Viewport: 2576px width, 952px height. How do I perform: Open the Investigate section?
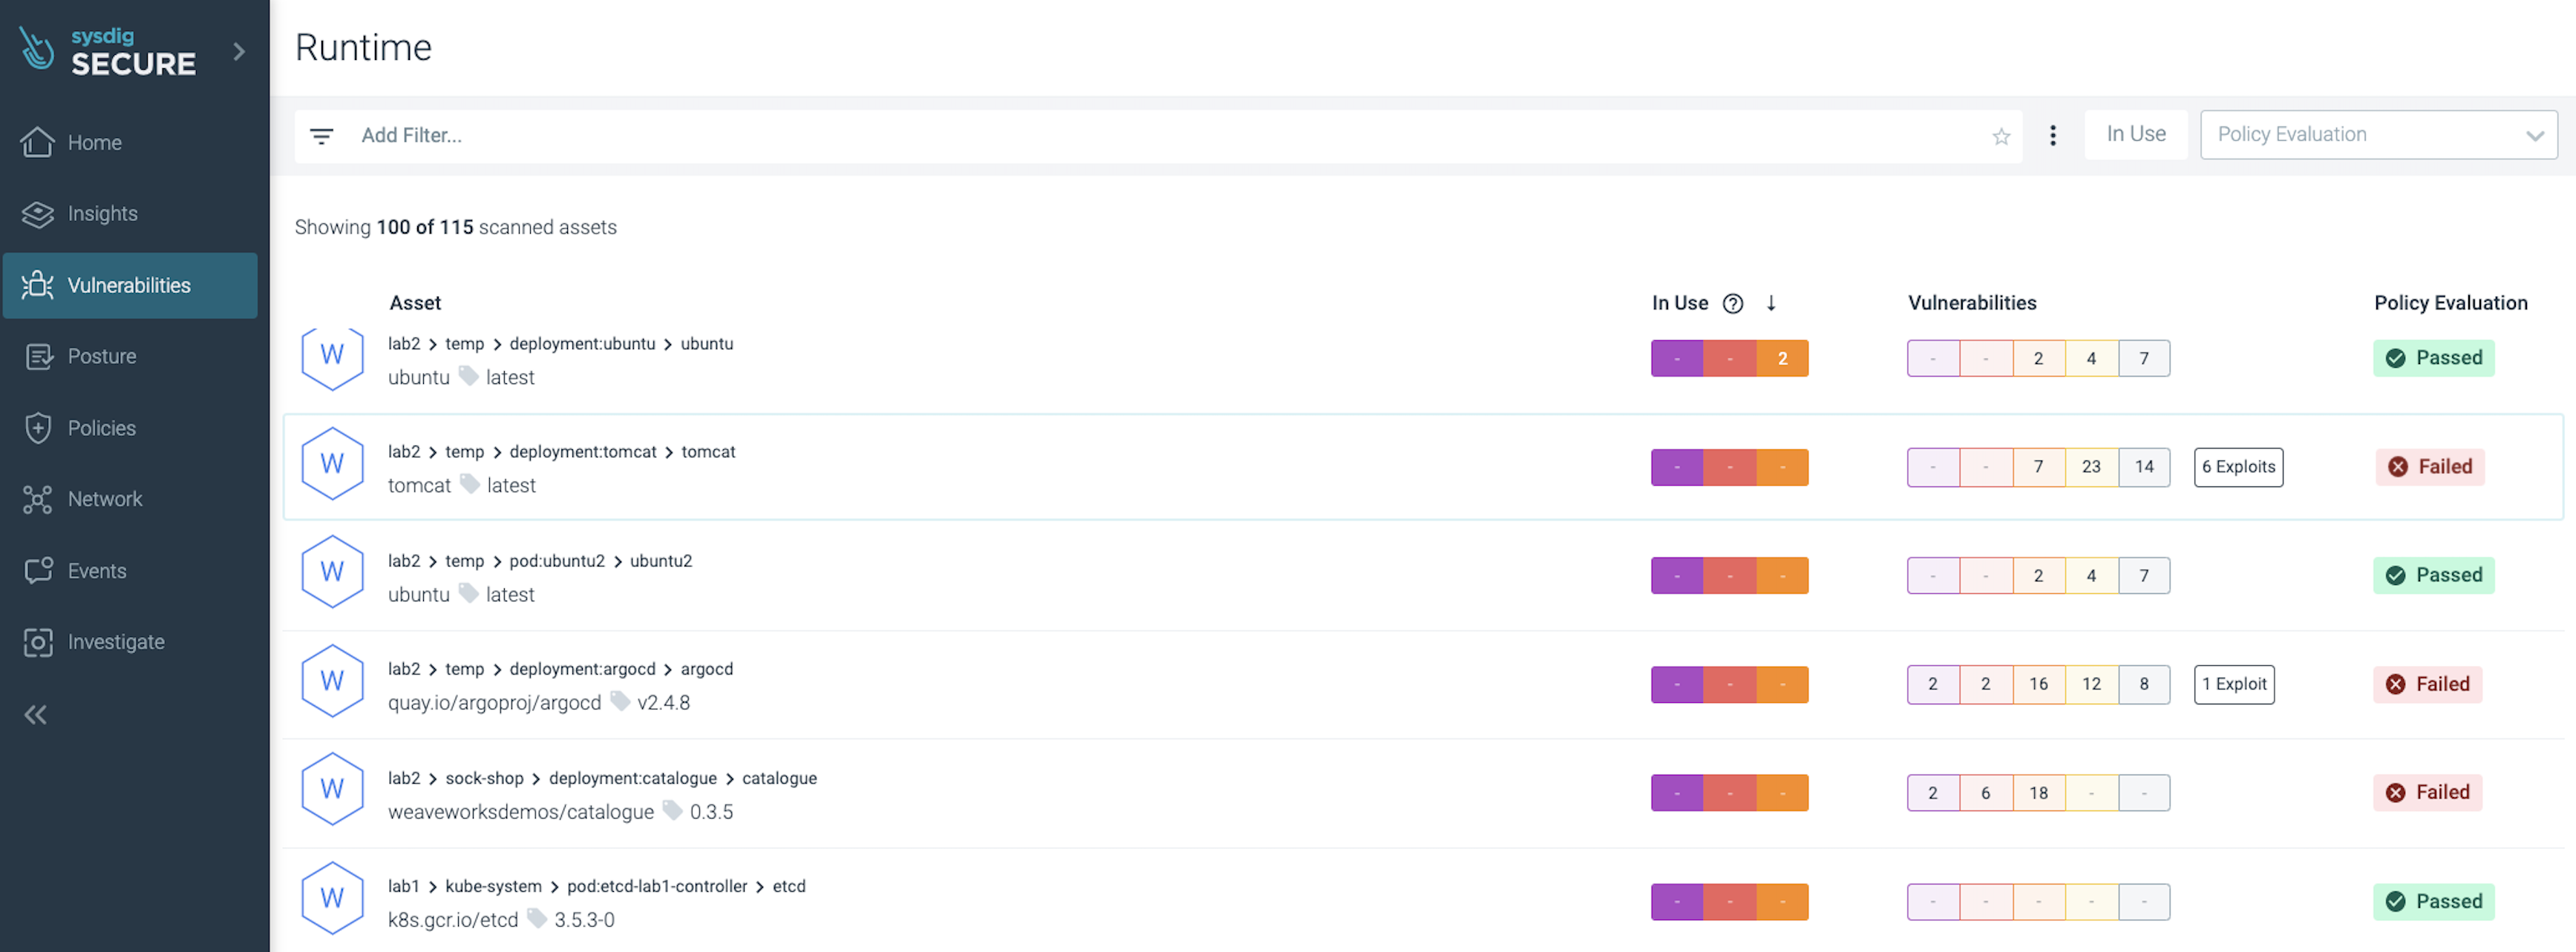pyautogui.click(x=115, y=642)
